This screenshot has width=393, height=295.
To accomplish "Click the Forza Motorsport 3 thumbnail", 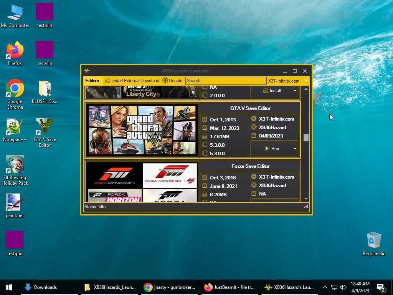I will [114, 175].
